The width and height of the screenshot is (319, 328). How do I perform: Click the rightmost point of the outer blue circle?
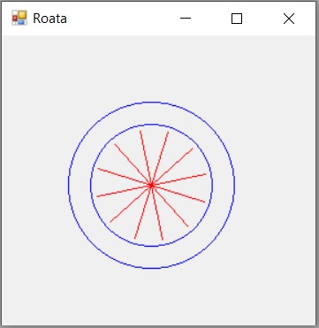pos(234,185)
